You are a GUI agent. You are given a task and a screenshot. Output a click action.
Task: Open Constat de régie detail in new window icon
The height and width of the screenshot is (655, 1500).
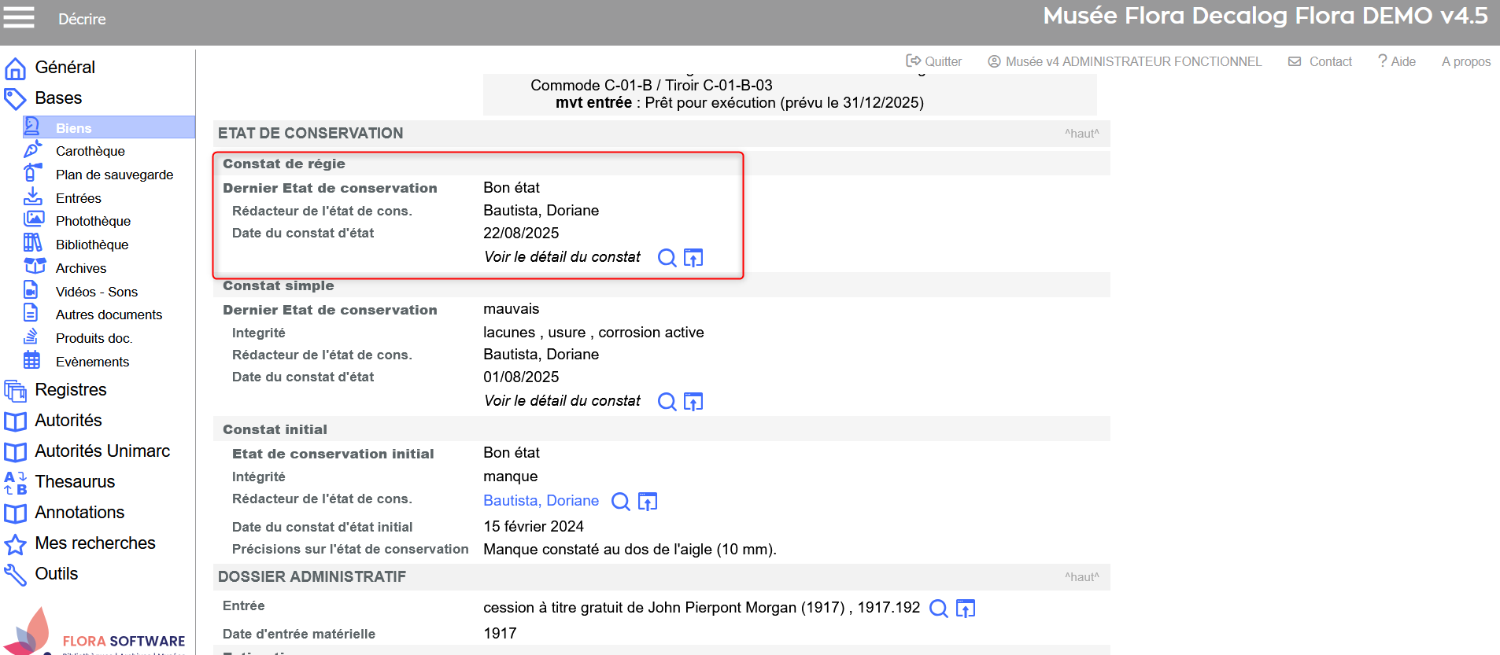click(x=693, y=258)
